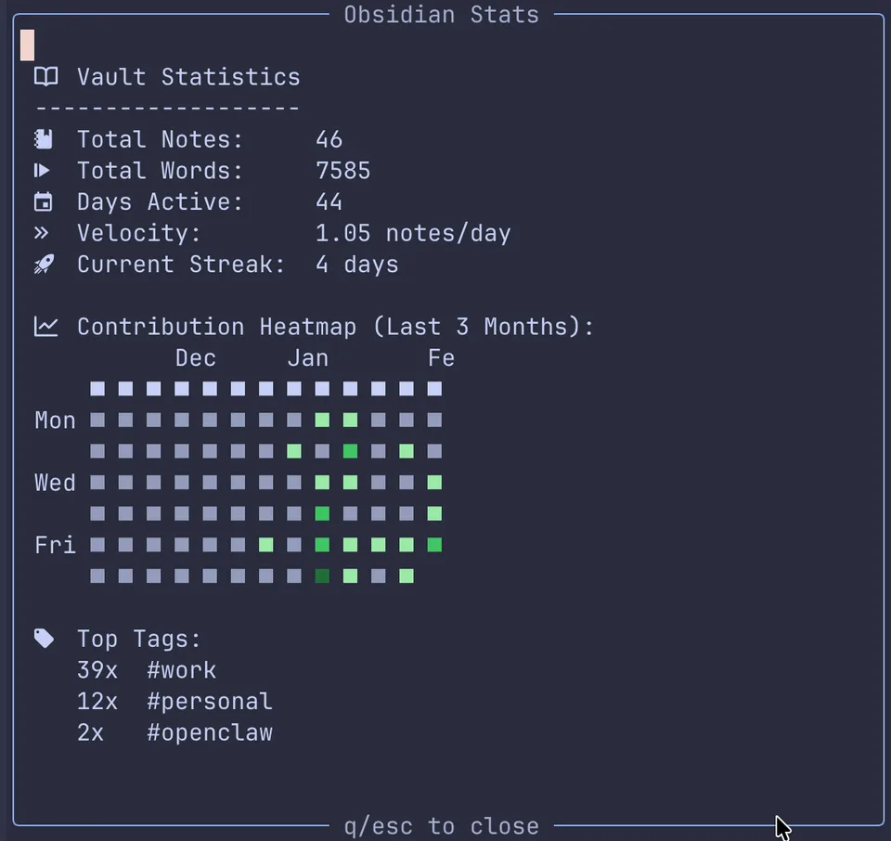The height and width of the screenshot is (841, 891).
Task: Toggle the darkest green cell in the bottom row
Action: pyautogui.click(x=322, y=576)
